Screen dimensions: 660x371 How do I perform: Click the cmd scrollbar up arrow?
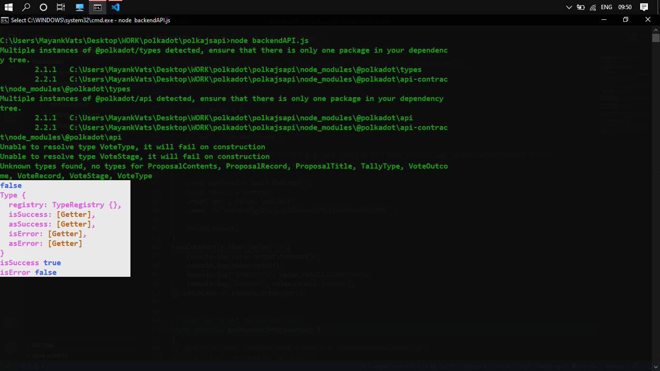(656, 29)
